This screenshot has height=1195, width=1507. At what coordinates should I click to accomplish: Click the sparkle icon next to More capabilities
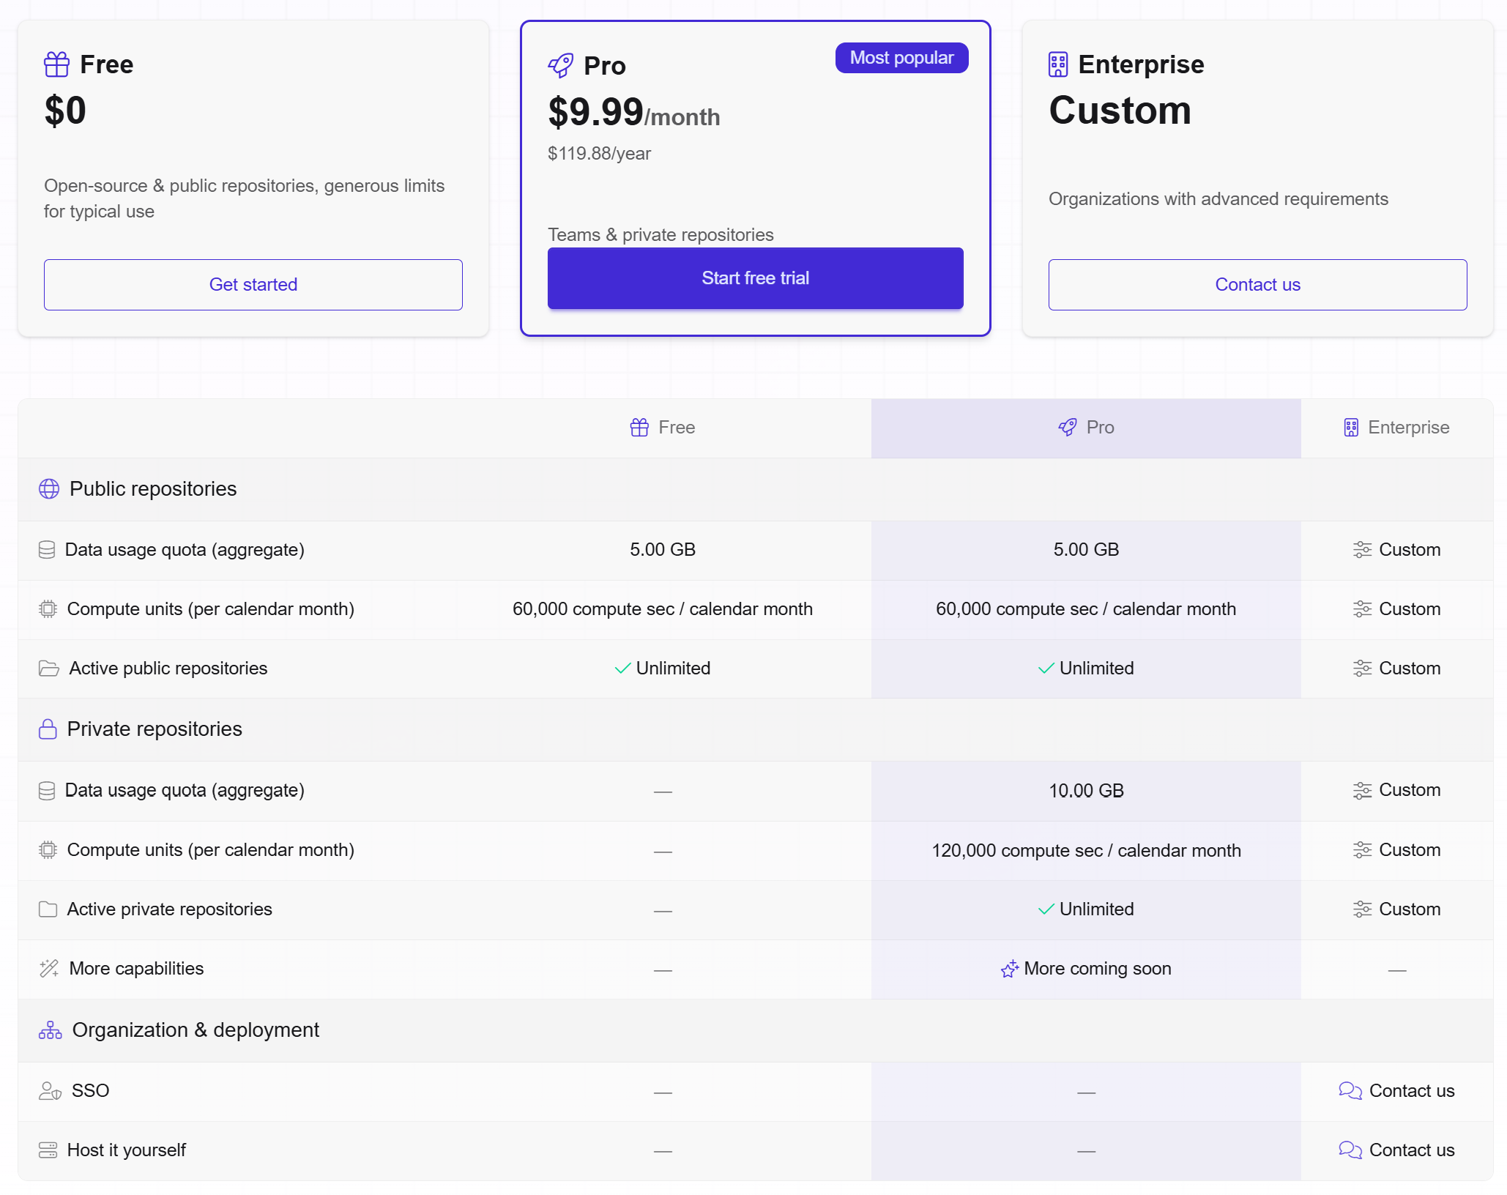click(x=48, y=968)
